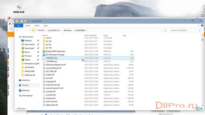Open the recent locations dropdown arrow

coord(26,30)
